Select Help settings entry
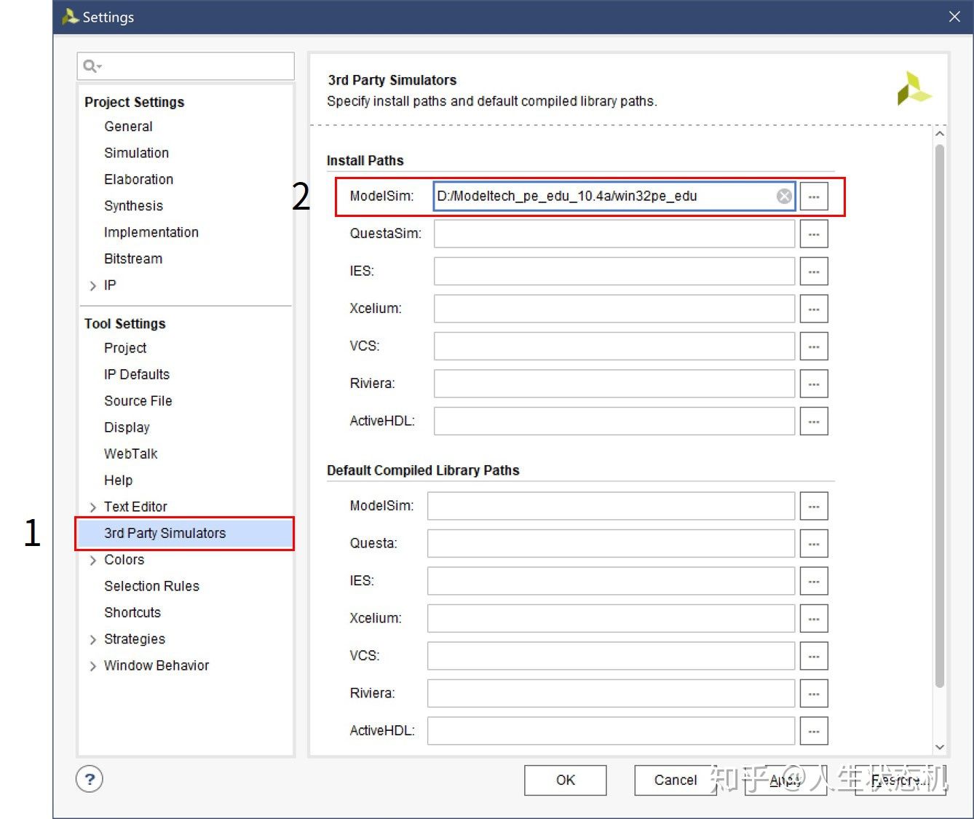974x819 pixels. [x=118, y=480]
